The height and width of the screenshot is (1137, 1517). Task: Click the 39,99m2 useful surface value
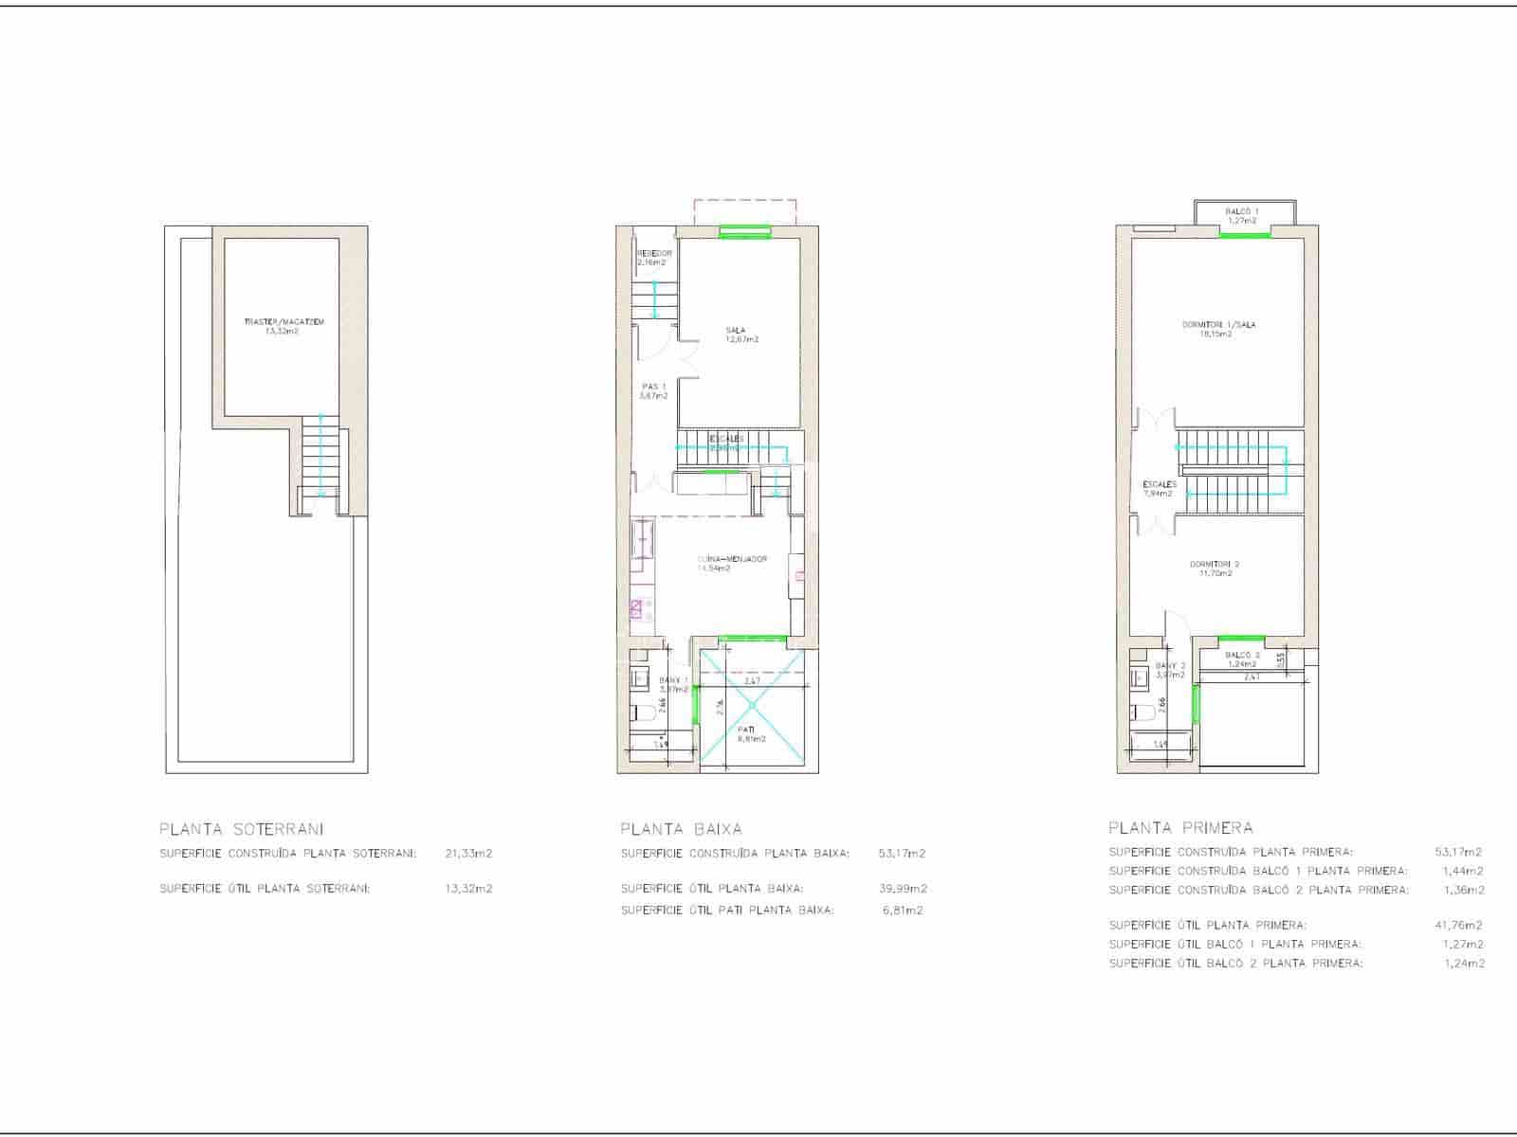pos(903,889)
